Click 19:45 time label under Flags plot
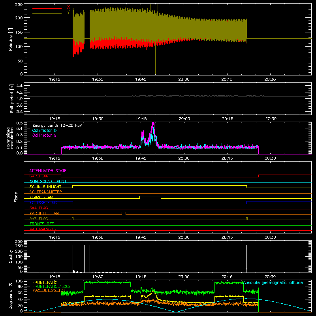The width and height of the screenshot is (316, 316). [141, 237]
